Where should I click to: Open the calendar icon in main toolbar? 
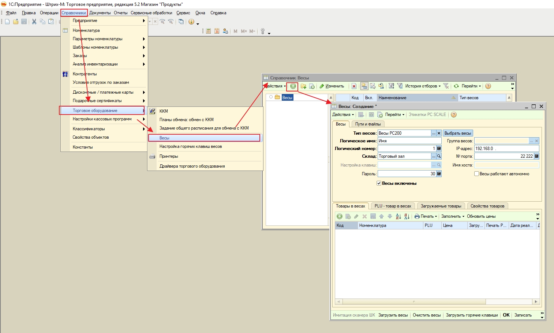tap(217, 31)
